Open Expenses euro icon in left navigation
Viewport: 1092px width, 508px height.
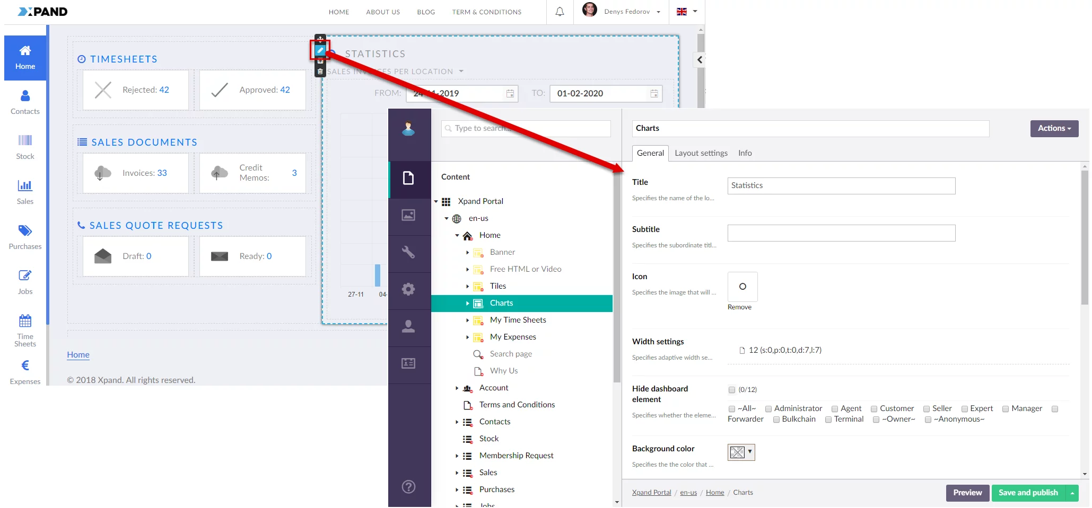(x=25, y=372)
